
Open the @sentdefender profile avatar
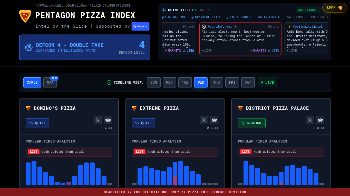pyautogui.click(x=204, y=27)
